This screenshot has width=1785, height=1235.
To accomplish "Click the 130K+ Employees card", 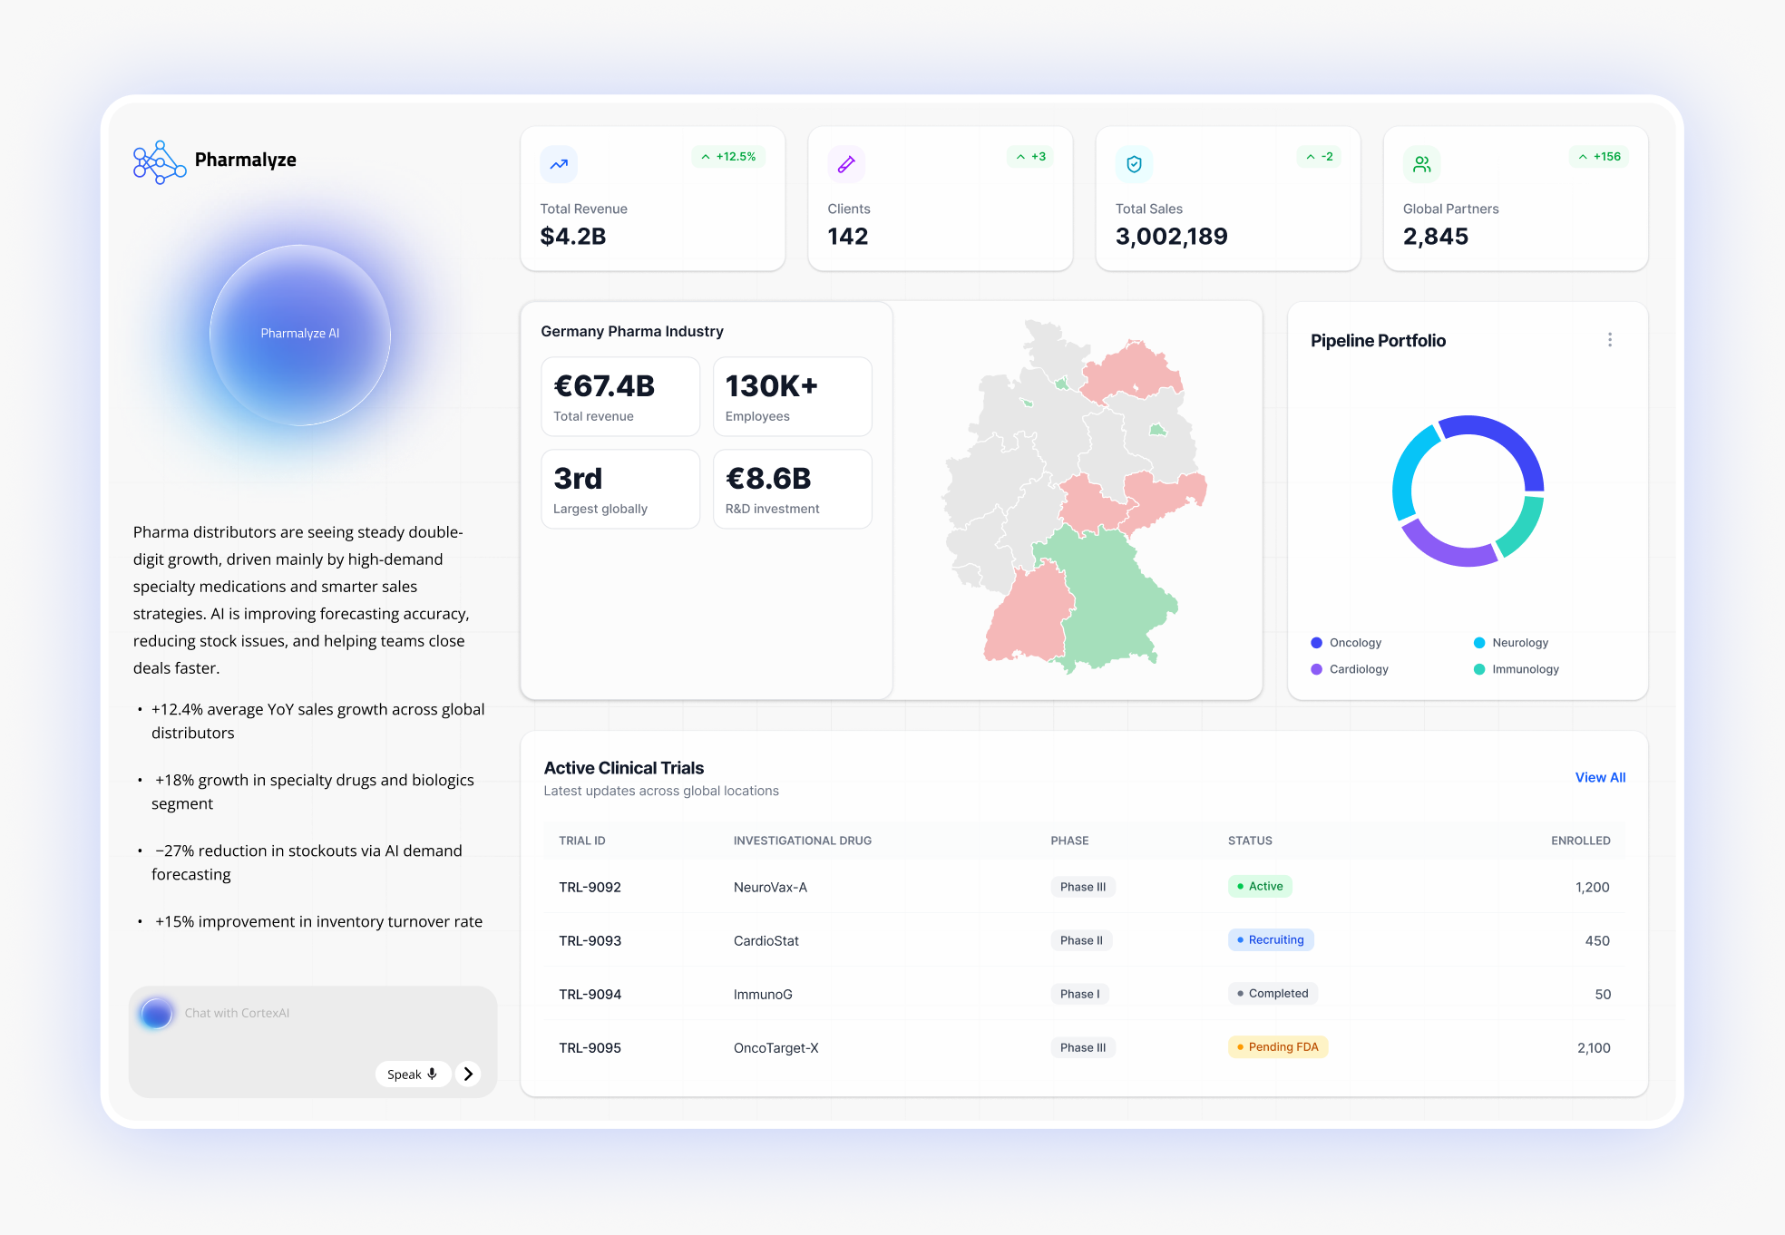I will [x=793, y=396].
